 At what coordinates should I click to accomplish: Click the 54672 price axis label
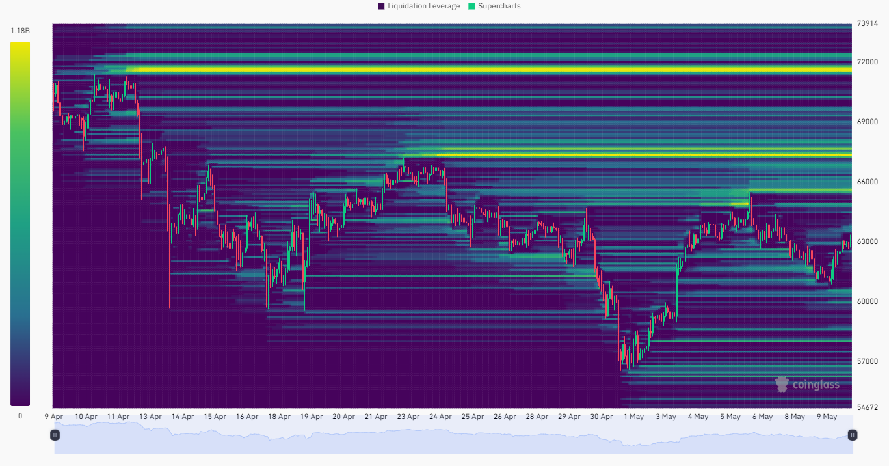867,407
